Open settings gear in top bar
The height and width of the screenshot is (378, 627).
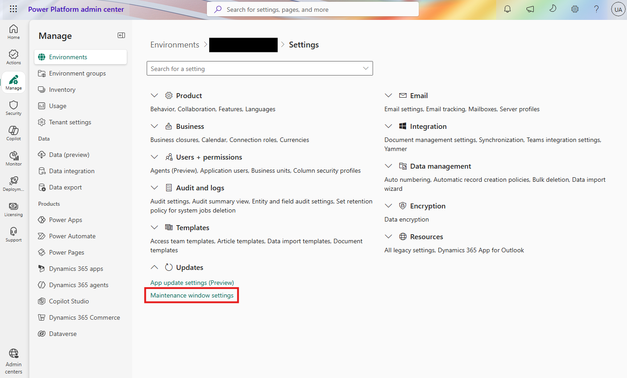tap(575, 9)
